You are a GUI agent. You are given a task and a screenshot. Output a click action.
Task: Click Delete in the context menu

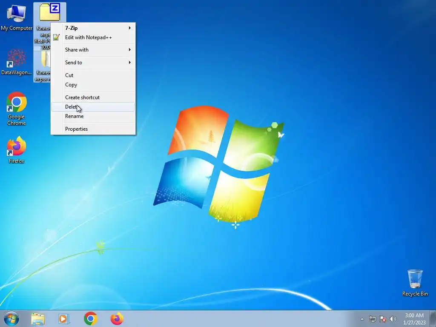pyautogui.click(x=93, y=107)
